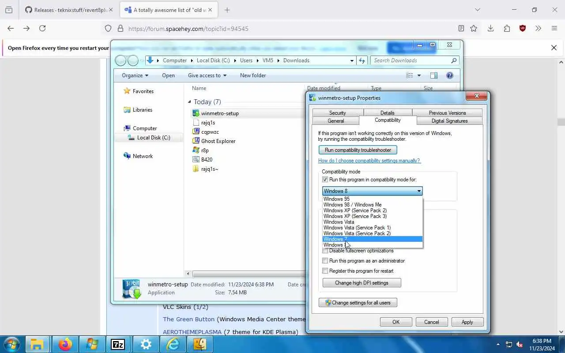Screen dimensions: 565x353
Task: Bookmark this page with the star icon
Action: 474,28
